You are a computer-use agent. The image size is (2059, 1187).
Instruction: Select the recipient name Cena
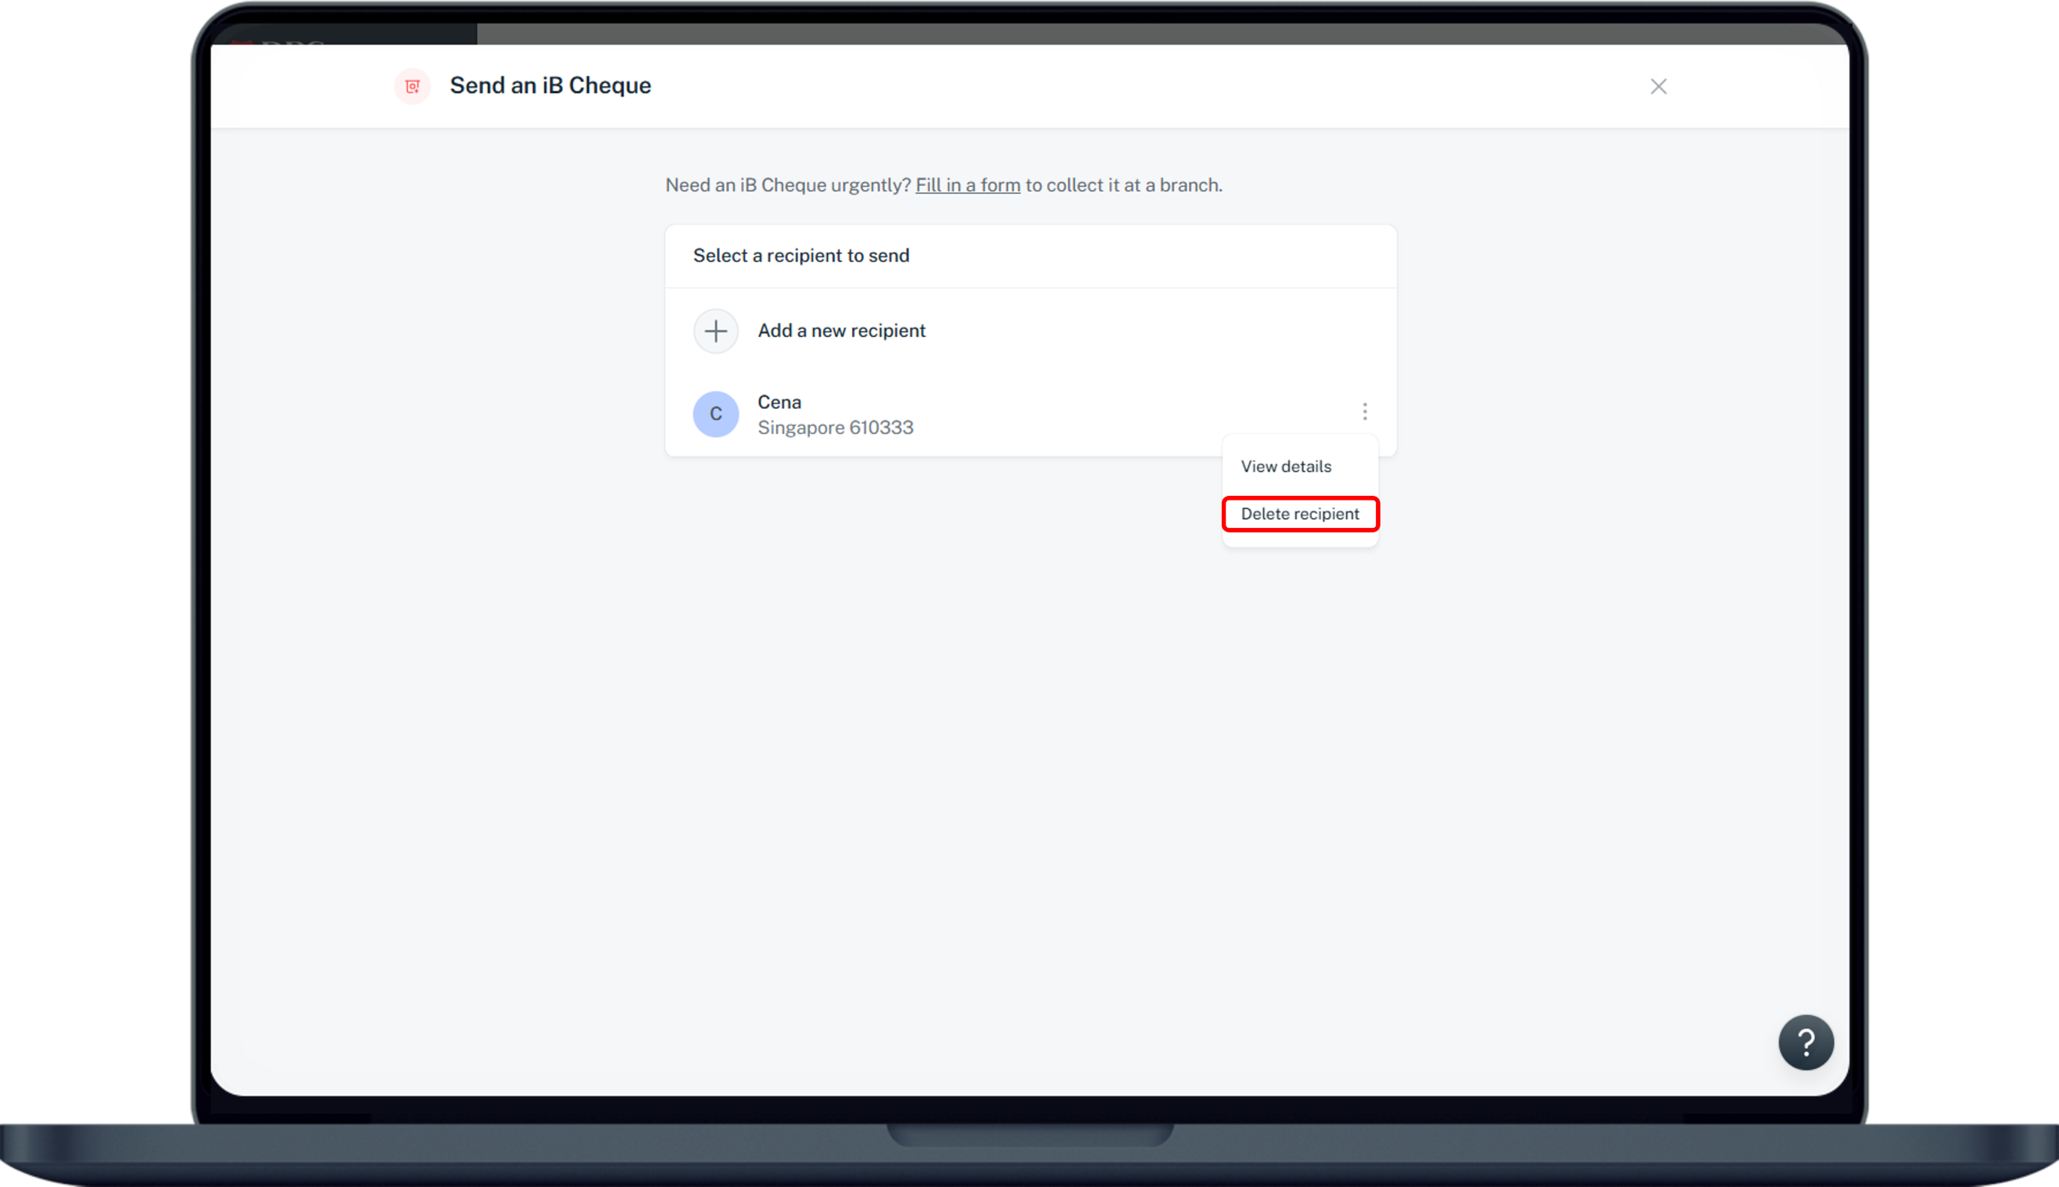pyautogui.click(x=779, y=403)
